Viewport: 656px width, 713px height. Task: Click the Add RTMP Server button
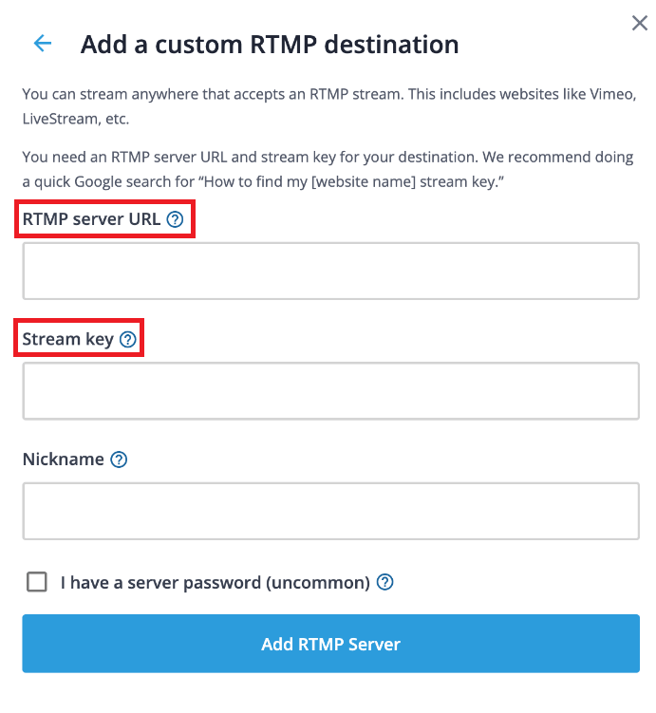pos(331,644)
